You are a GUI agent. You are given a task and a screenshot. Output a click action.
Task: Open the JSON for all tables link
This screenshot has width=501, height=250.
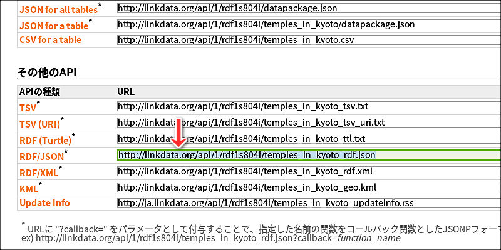point(58,9)
